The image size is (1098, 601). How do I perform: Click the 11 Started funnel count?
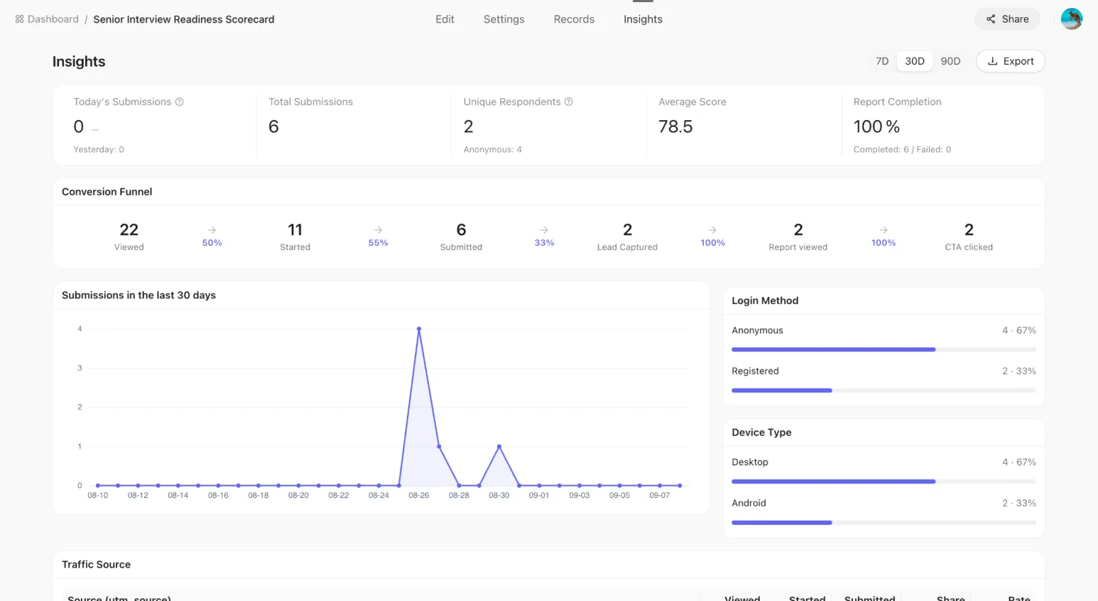tap(295, 230)
